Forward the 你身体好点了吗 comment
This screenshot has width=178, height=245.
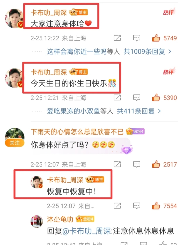tap(117, 164)
